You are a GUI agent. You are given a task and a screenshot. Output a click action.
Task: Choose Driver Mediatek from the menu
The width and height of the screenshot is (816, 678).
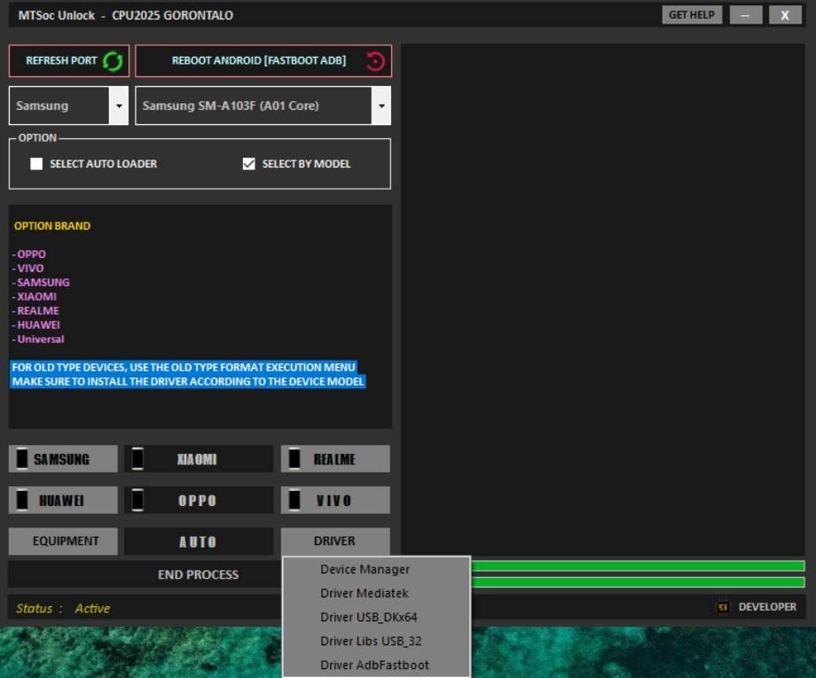coord(365,593)
